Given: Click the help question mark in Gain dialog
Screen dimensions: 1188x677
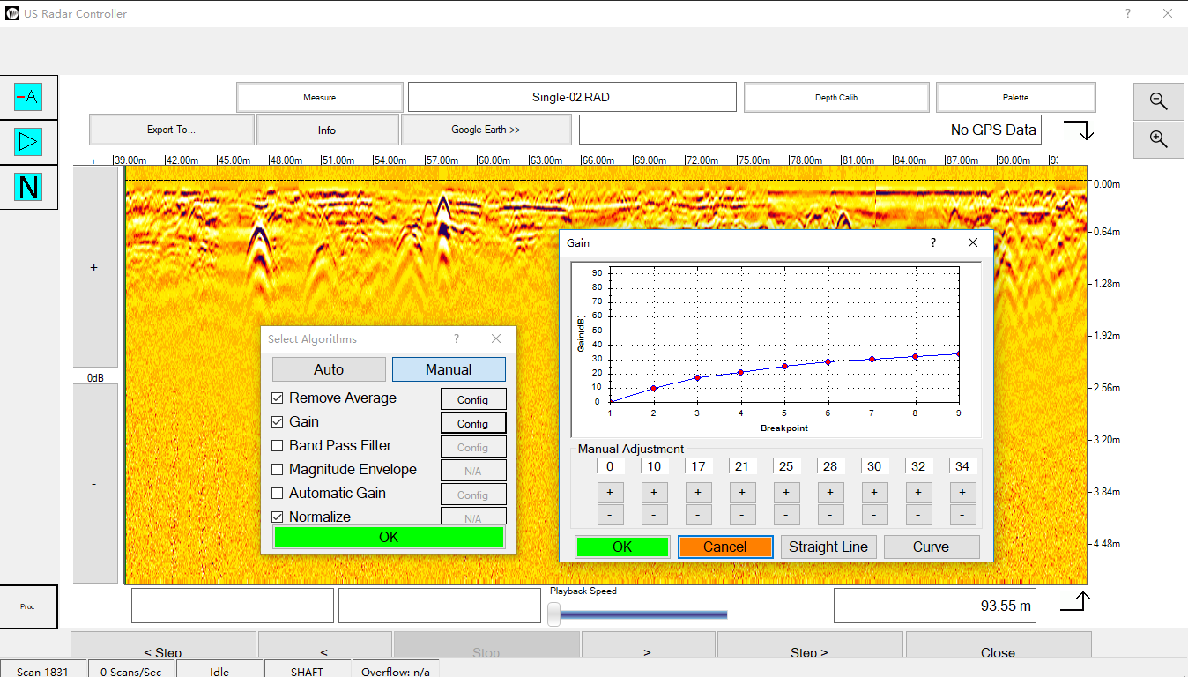Looking at the screenshot, I should tap(933, 242).
